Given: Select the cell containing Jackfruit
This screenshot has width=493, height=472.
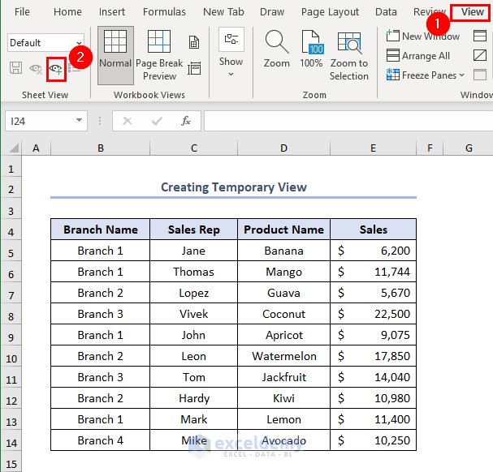Looking at the screenshot, I should point(283,377).
